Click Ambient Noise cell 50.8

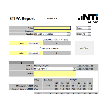click(90, 89)
